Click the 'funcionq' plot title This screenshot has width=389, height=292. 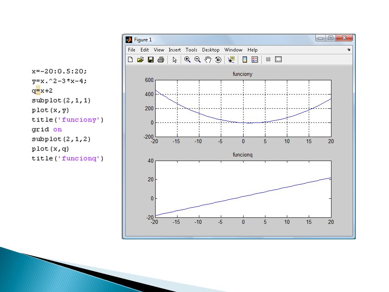tap(242, 155)
